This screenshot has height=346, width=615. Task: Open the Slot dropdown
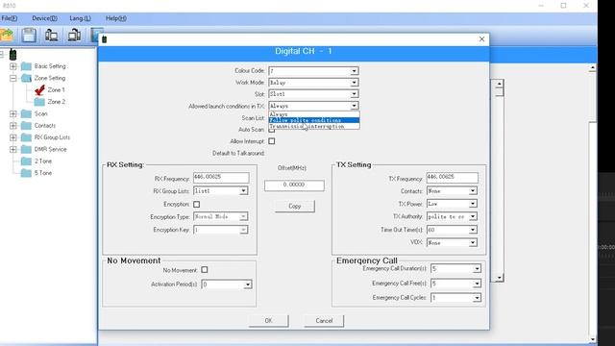[x=354, y=94]
